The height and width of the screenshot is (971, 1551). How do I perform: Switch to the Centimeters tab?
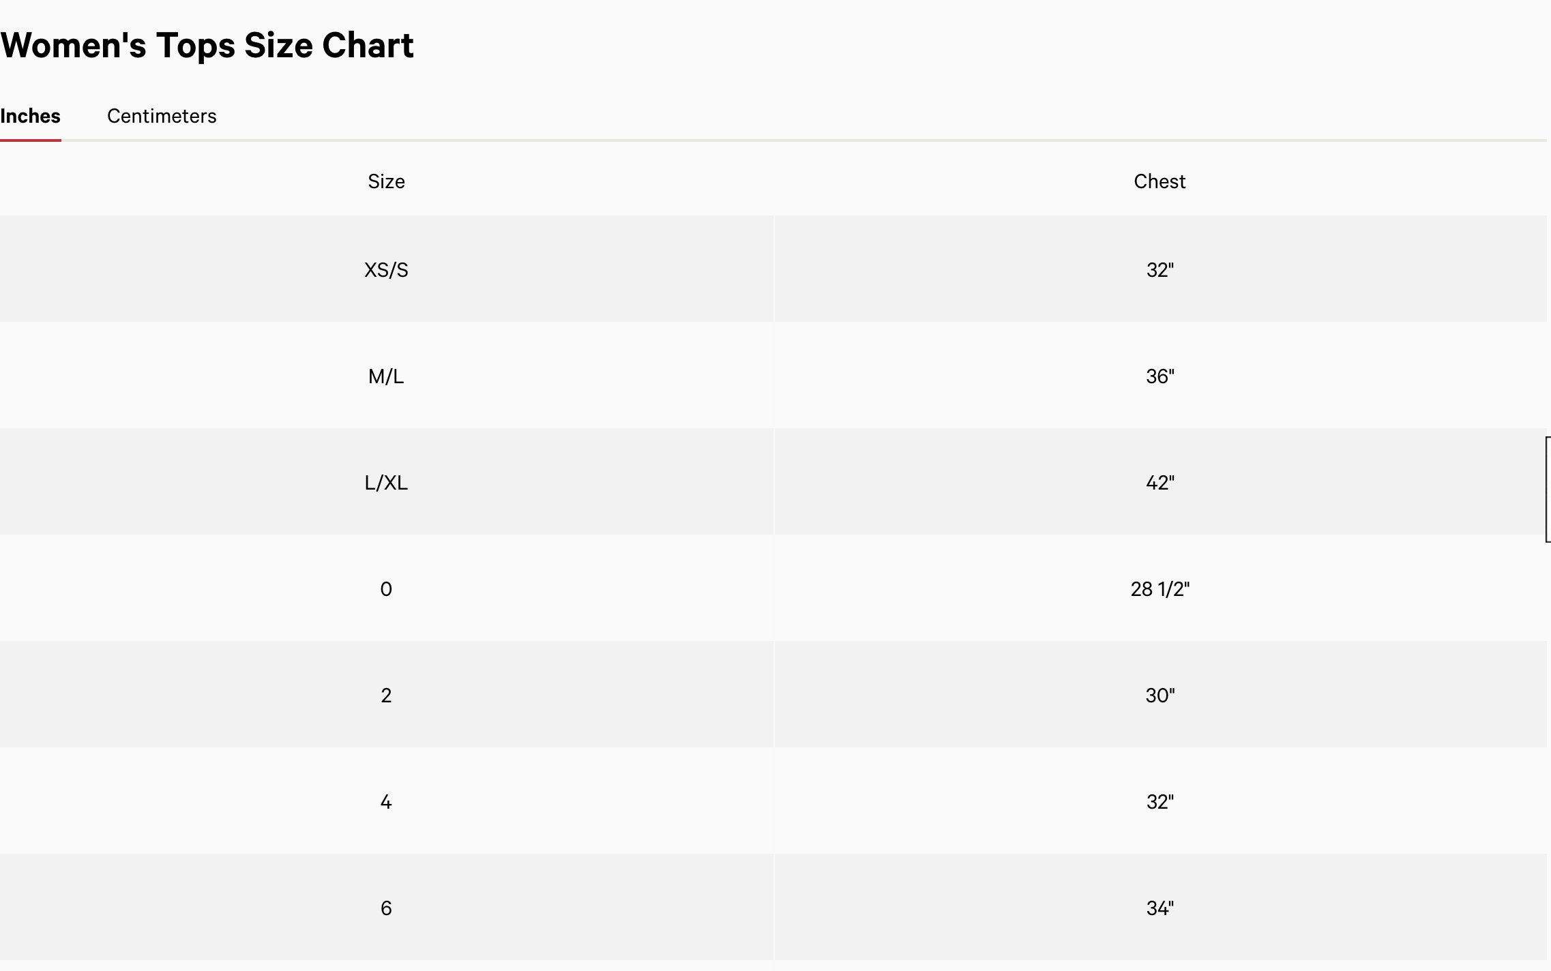tap(162, 116)
